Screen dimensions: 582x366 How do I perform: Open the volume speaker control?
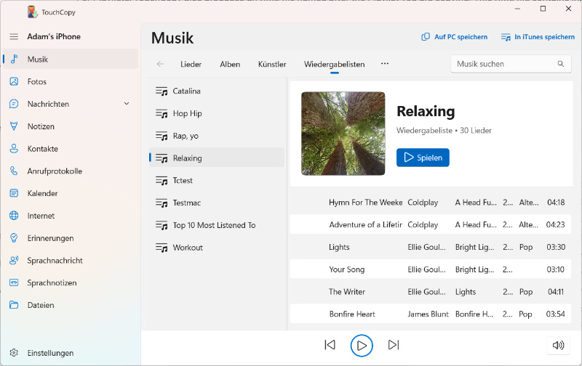[558, 345]
